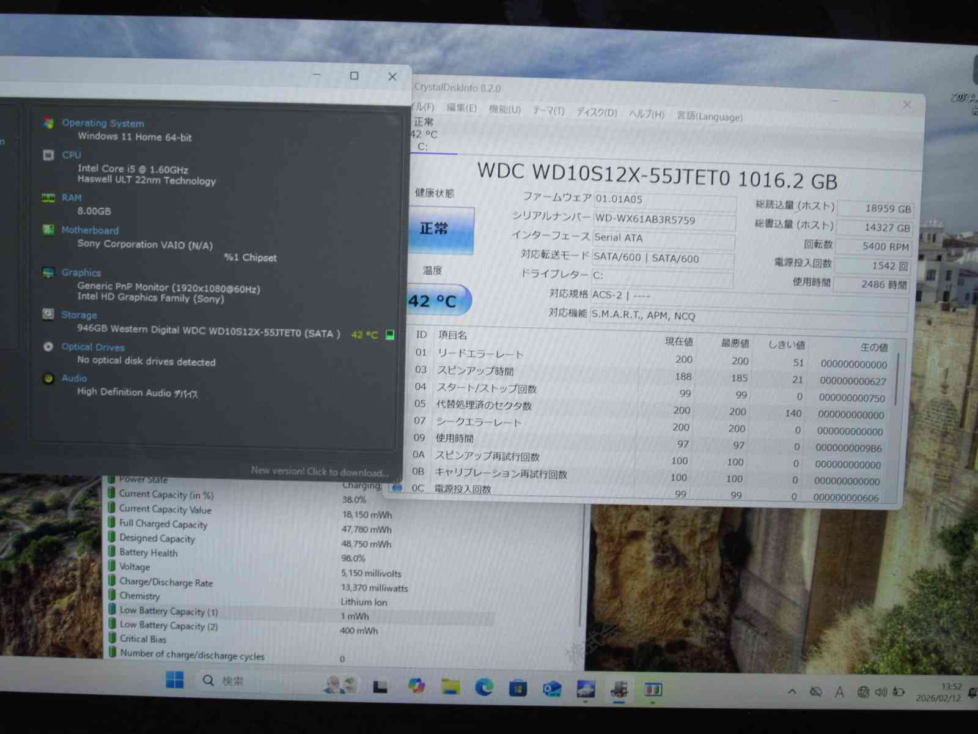Viewport: 978px width, 734px height.
Task: Select the Battery Health row
Action: (149, 553)
